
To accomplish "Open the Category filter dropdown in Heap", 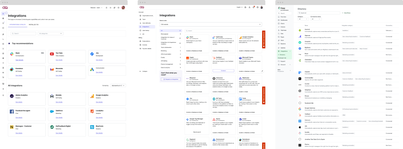I will click(303, 19).
